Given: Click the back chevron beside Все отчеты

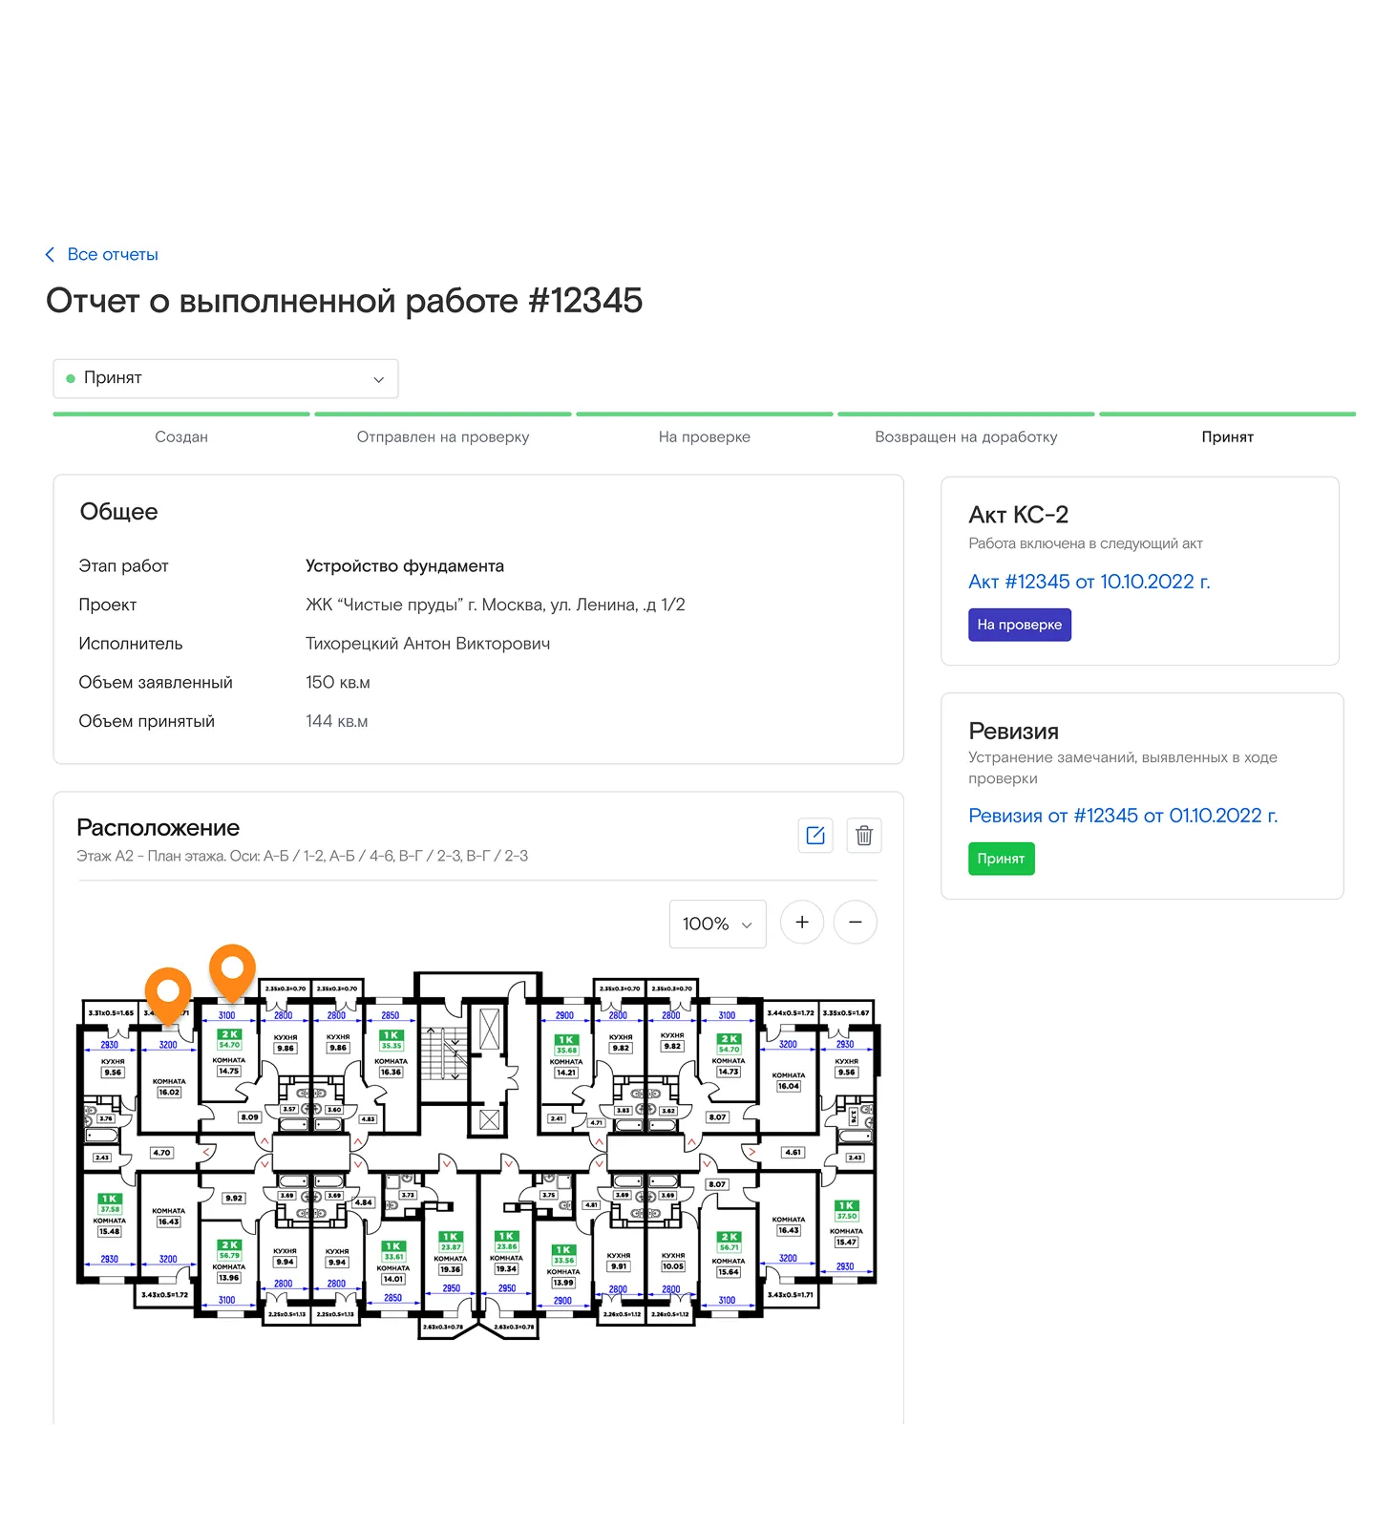Looking at the screenshot, I should (50, 255).
